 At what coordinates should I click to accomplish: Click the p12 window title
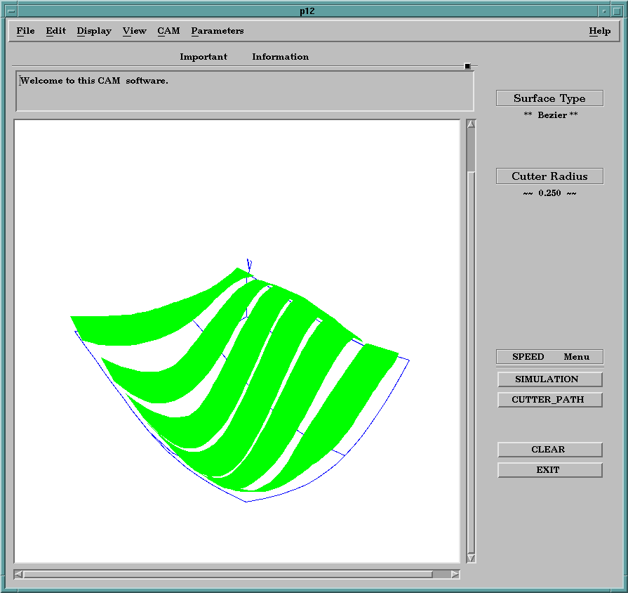click(307, 11)
